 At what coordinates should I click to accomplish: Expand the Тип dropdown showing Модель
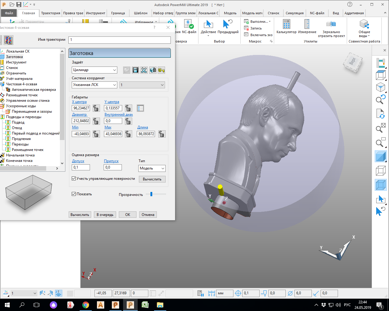point(152,168)
